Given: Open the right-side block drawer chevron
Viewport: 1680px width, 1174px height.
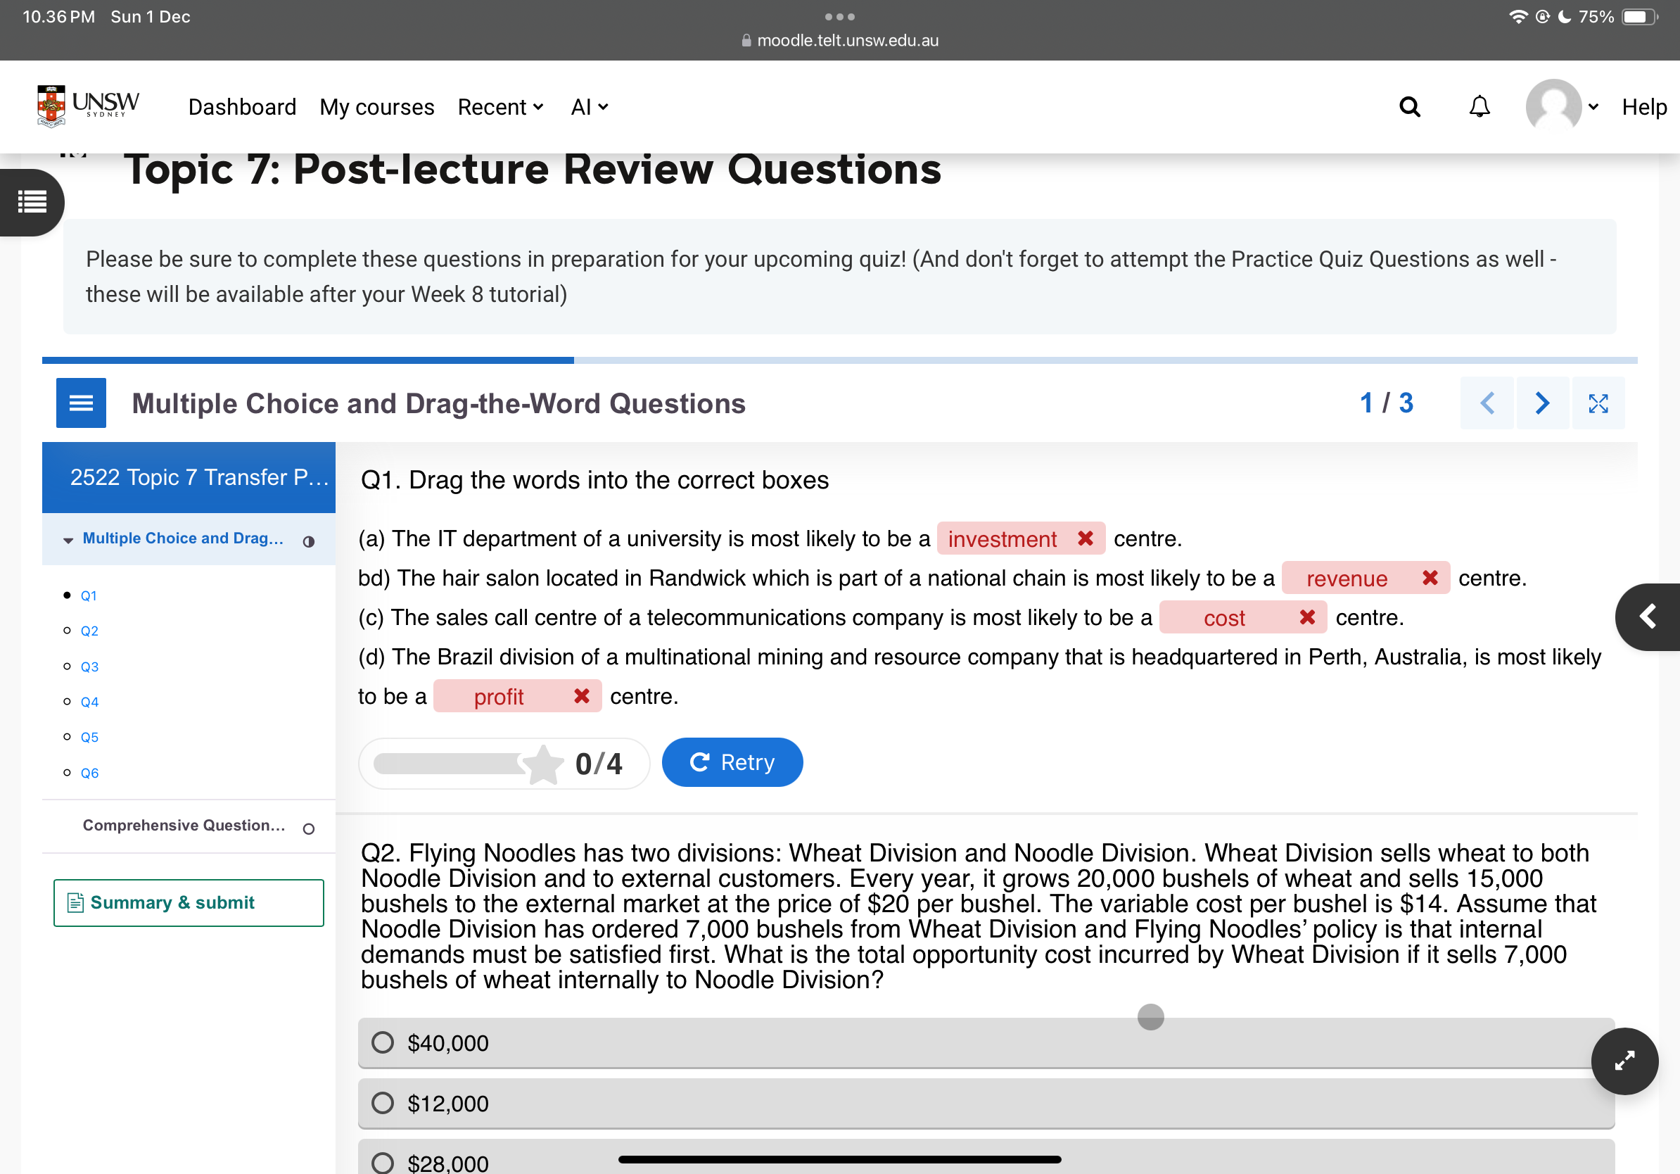Looking at the screenshot, I should (x=1647, y=617).
